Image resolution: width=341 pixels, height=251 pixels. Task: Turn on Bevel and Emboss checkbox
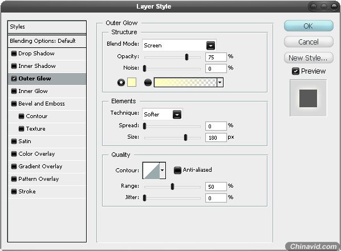click(14, 103)
